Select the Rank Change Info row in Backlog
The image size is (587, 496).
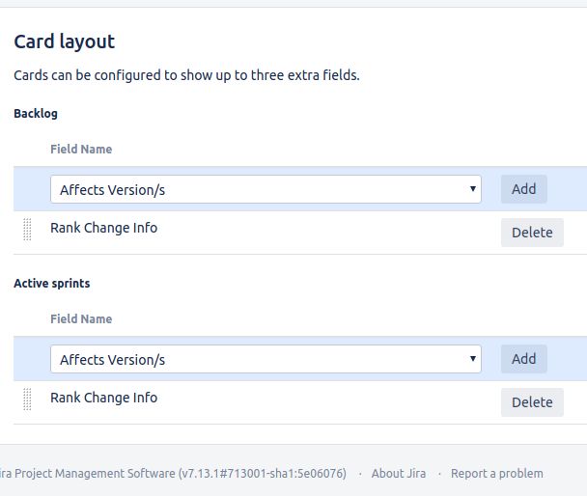pos(103,229)
